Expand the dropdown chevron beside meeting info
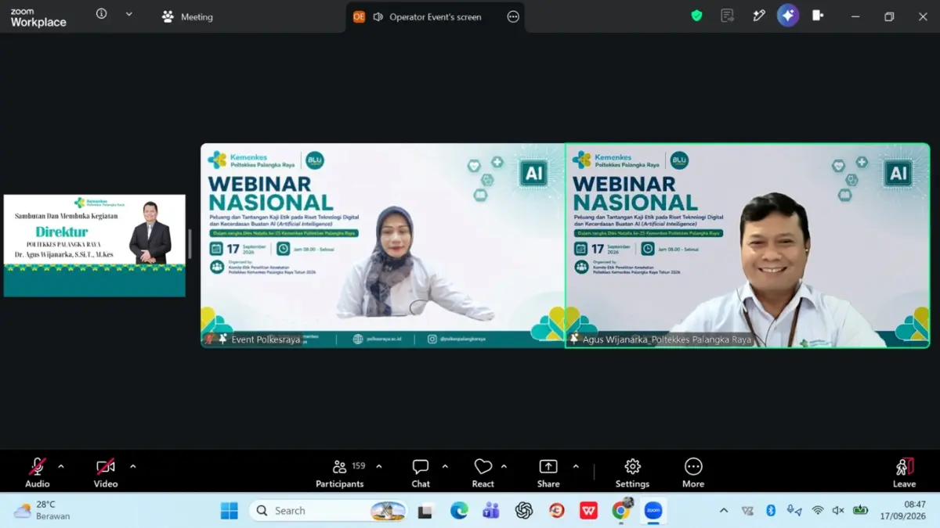 129,14
